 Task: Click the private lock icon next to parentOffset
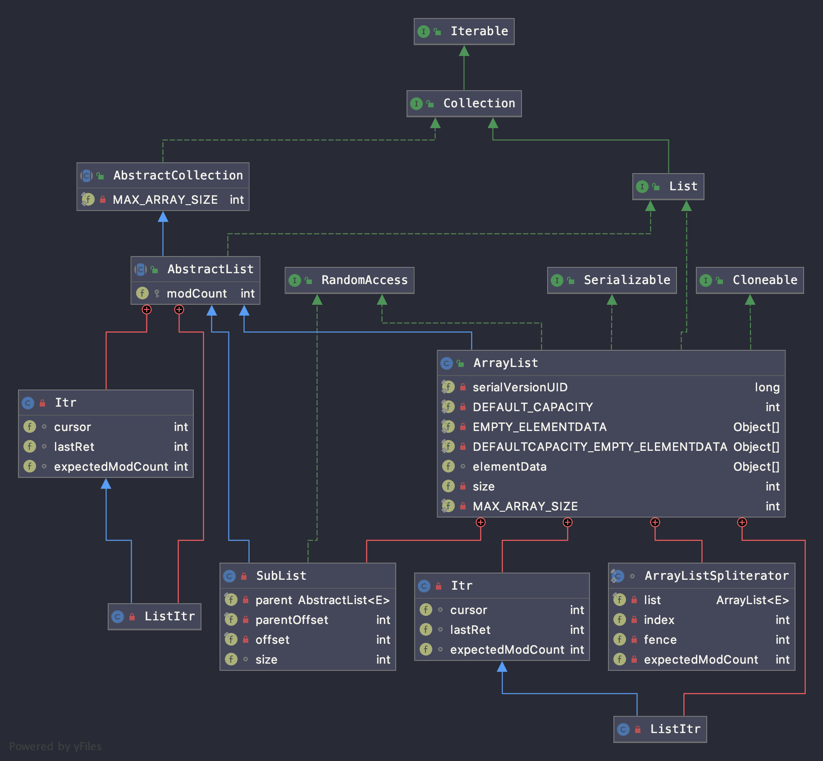(x=246, y=620)
